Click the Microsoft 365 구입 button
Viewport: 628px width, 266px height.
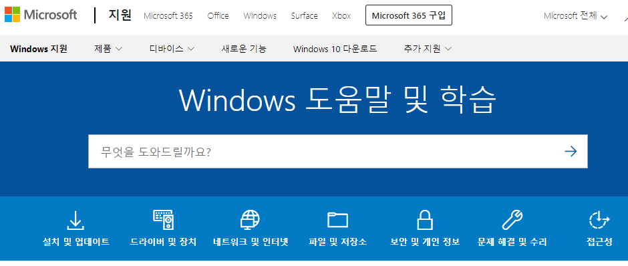(409, 15)
